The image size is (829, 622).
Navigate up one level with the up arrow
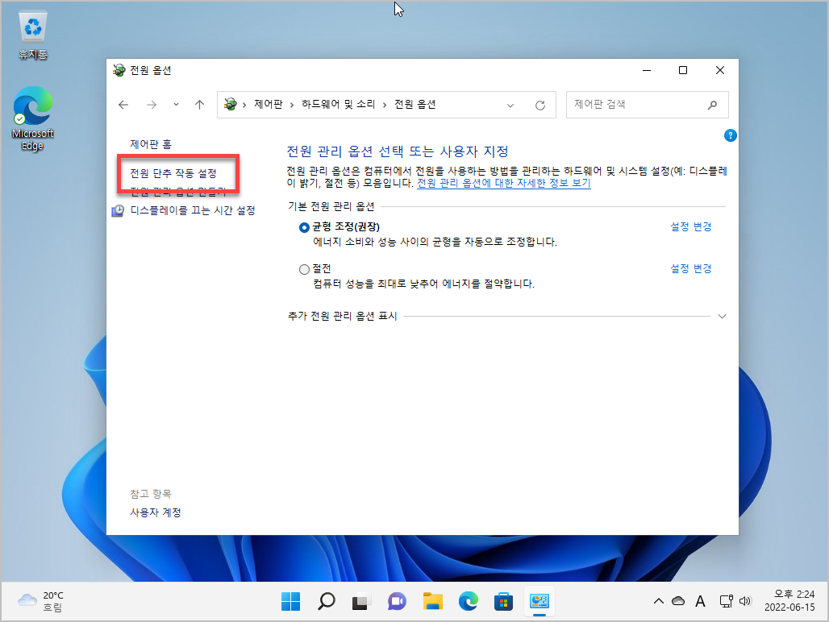199,105
